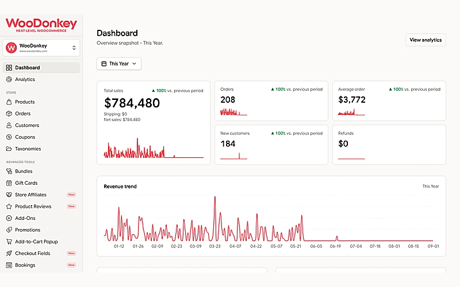
Task: Click the View analytics button
Action: coord(425,40)
